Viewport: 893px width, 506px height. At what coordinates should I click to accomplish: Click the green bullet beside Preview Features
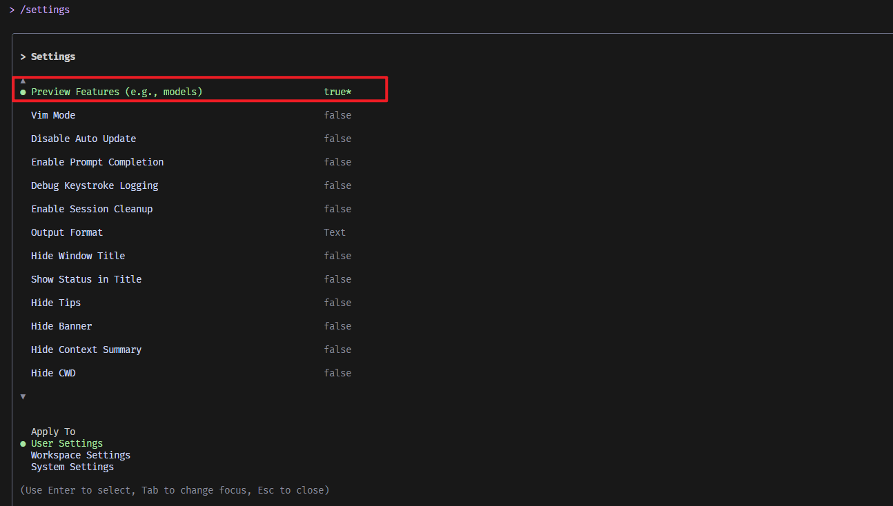pyautogui.click(x=23, y=92)
